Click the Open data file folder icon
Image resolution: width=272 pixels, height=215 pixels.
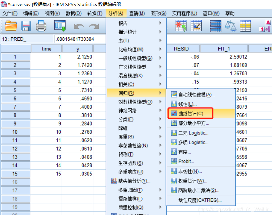(x=11, y=26)
